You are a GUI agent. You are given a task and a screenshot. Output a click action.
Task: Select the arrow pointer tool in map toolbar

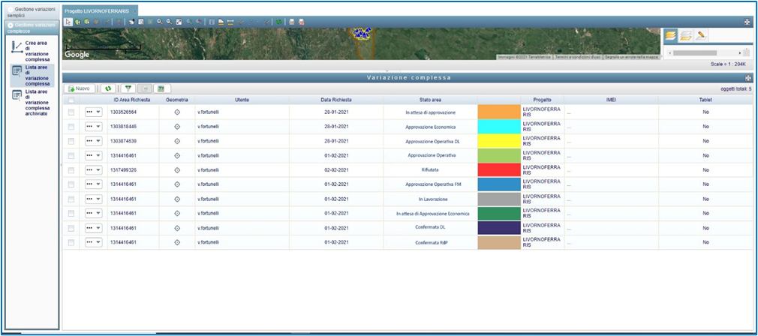(x=68, y=22)
